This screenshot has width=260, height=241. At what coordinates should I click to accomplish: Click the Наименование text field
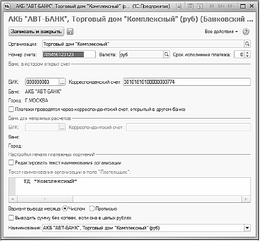coord(143,228)
